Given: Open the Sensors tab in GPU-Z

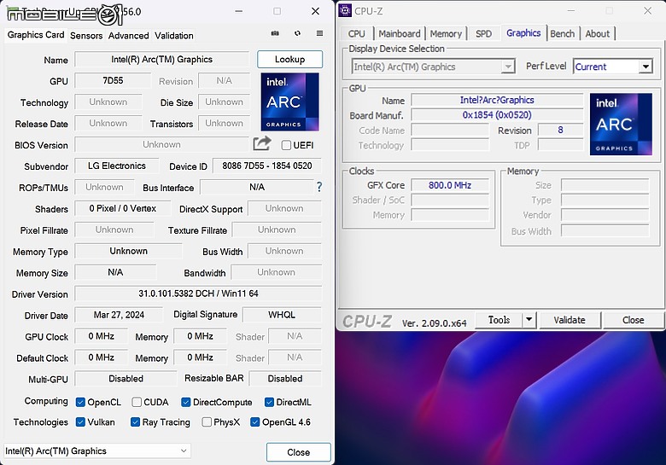Looking at the screenshot, I should pyautogui.click(x=86, y=36).
